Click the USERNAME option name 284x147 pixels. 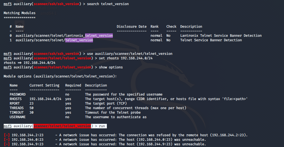click(x=18, y=117)
